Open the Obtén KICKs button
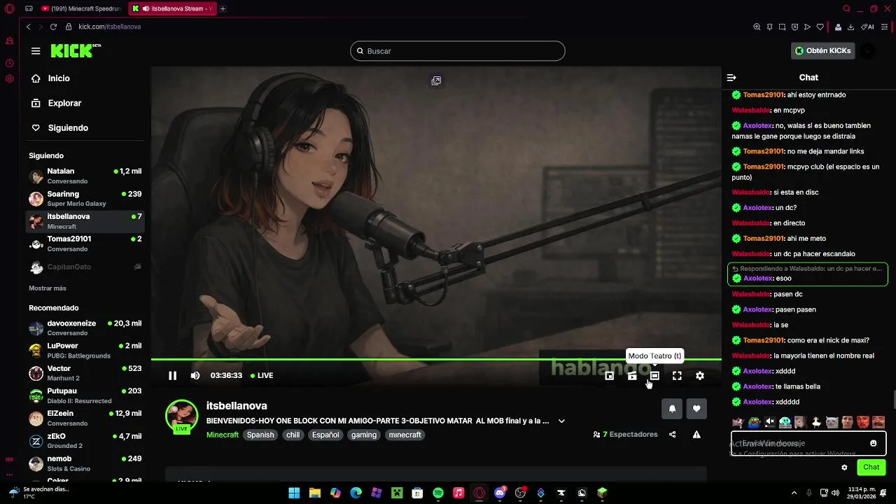Screen dimensions: 896x504 pos(823,51)
